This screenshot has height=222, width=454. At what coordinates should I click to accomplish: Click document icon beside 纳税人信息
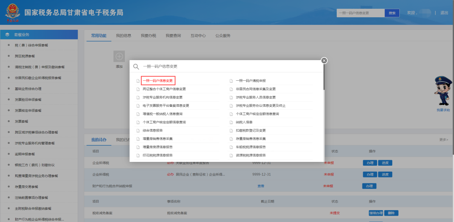[231, 122]
